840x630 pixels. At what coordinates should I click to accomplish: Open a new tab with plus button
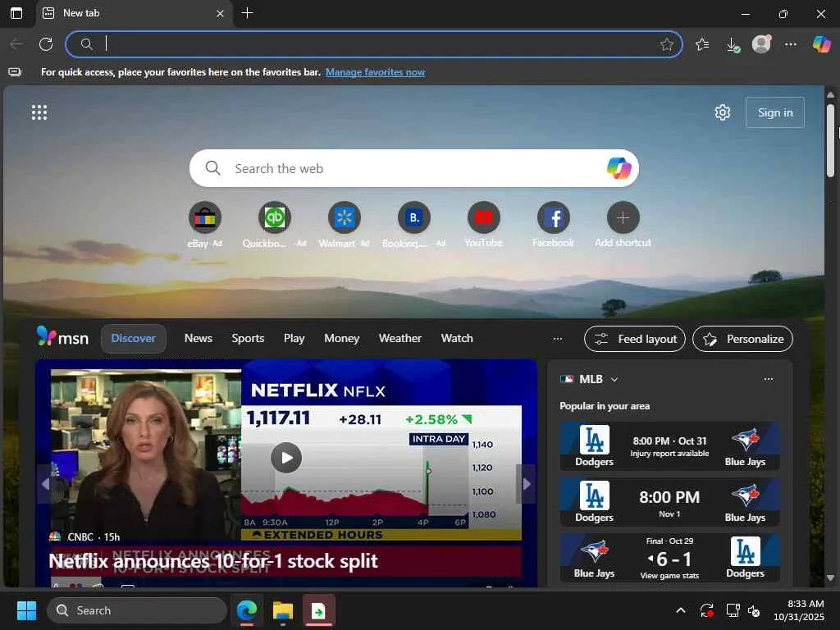point(247,13)
